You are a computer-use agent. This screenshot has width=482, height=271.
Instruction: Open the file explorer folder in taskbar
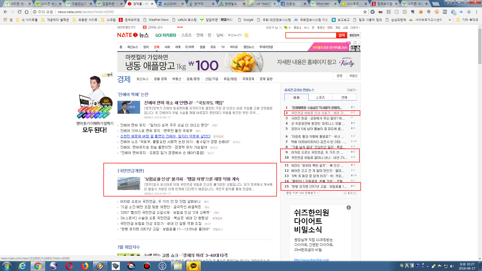click(178, 266)
